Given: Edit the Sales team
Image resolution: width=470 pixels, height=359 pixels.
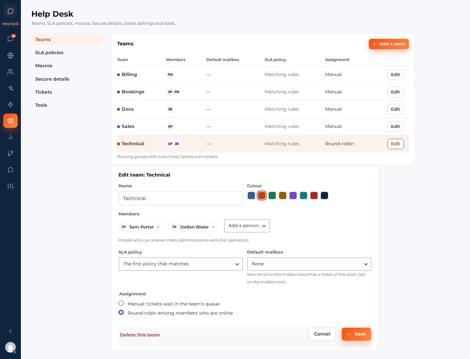Looking at the screenshot, I should 396,127.
